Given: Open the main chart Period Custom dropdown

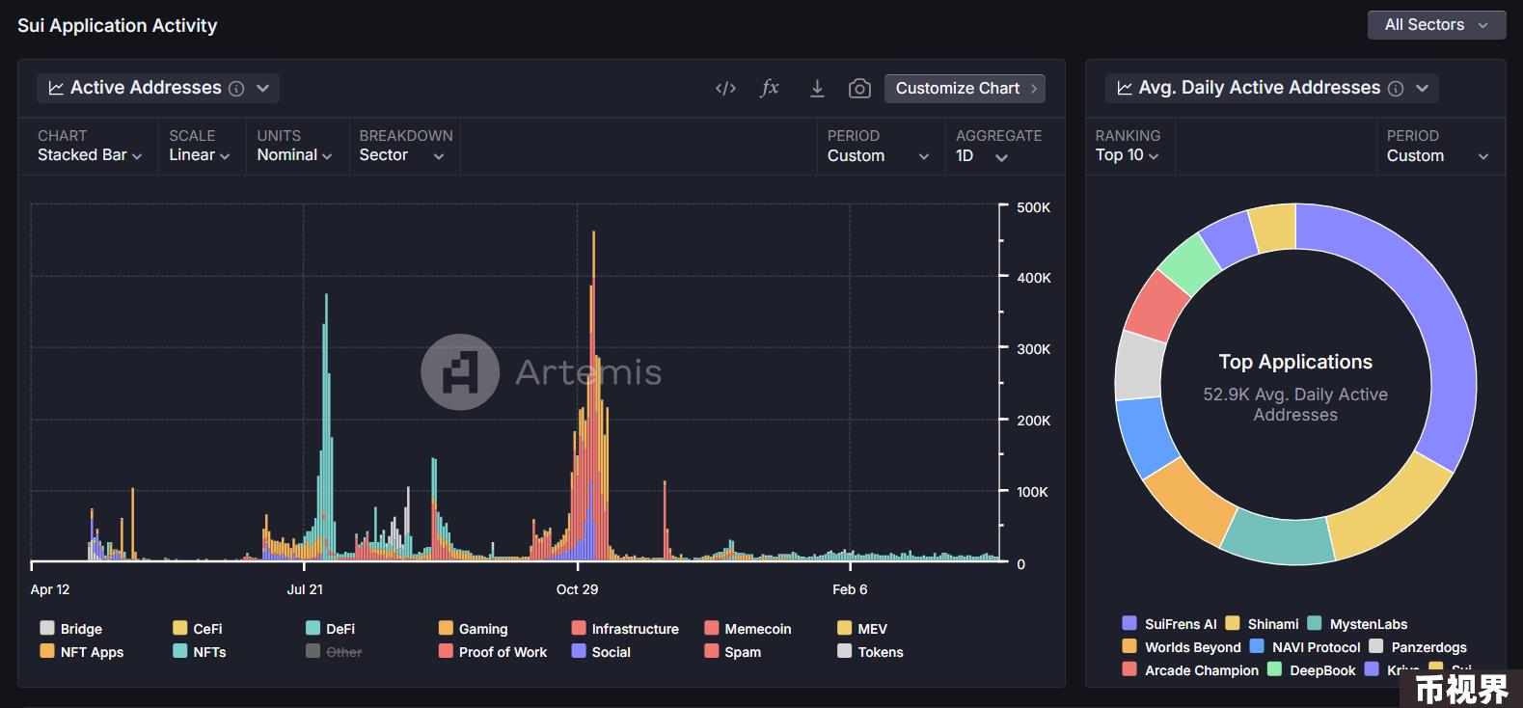Looking at the screenshot, I should (878, 156).
